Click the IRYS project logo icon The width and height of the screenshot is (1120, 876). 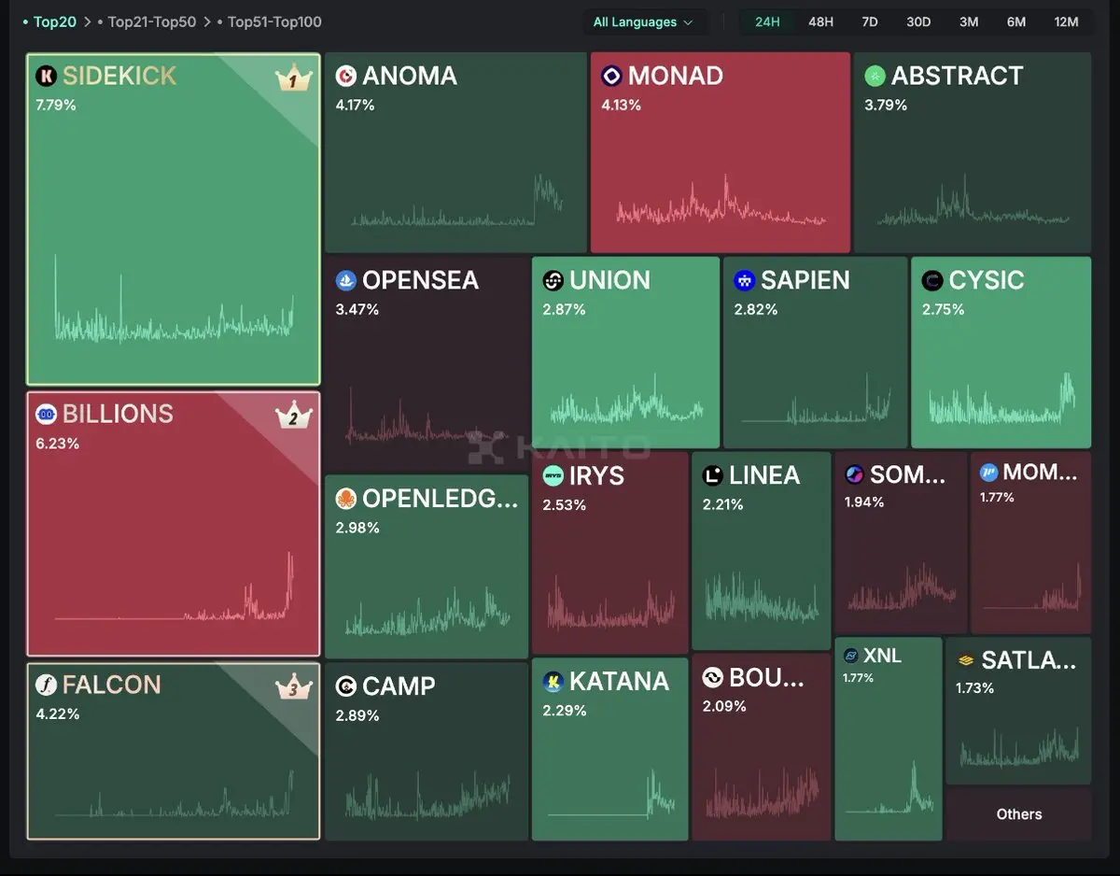pyautogui.click(x=553, y=475)
